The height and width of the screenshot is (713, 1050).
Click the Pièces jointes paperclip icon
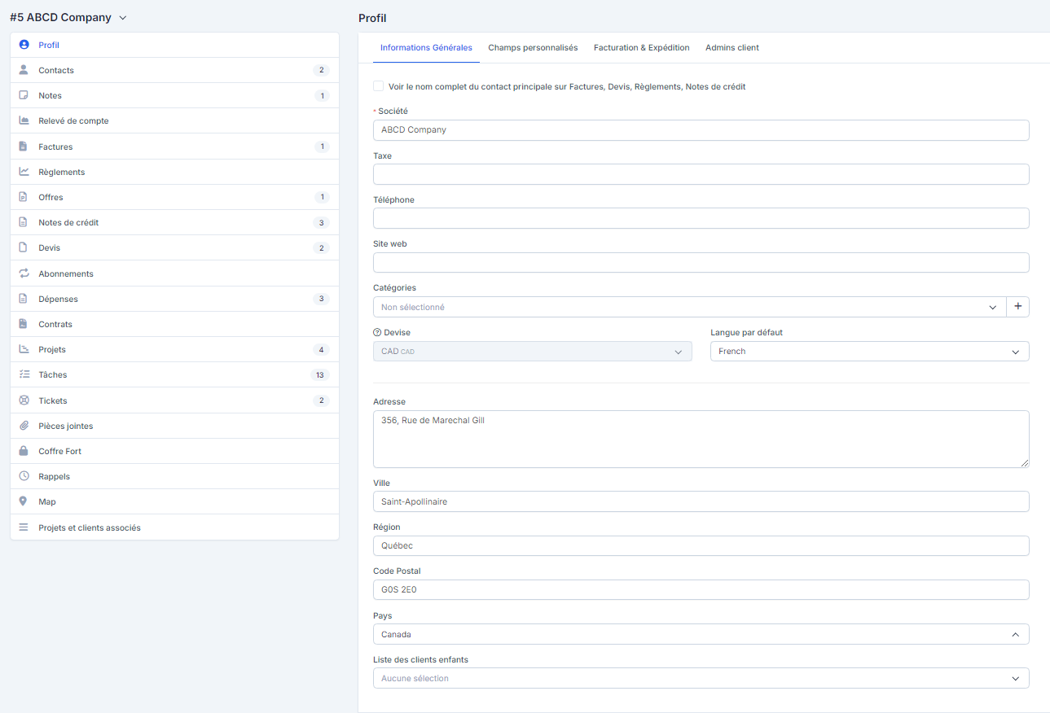pyautogui.click(x=24, y=426)
